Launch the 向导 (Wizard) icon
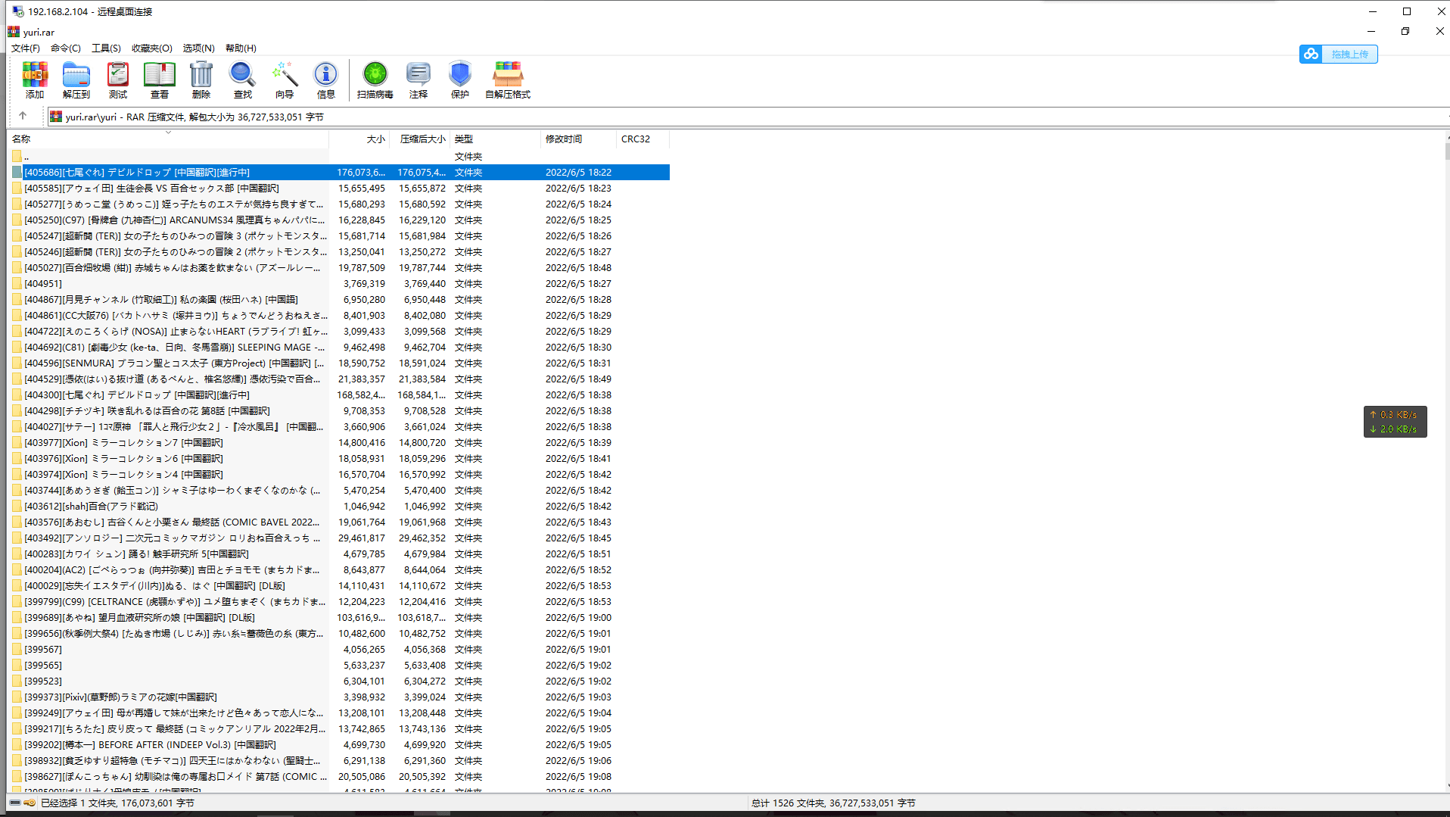This screenshot has height=817, width=1450. (x=285, y=80)
